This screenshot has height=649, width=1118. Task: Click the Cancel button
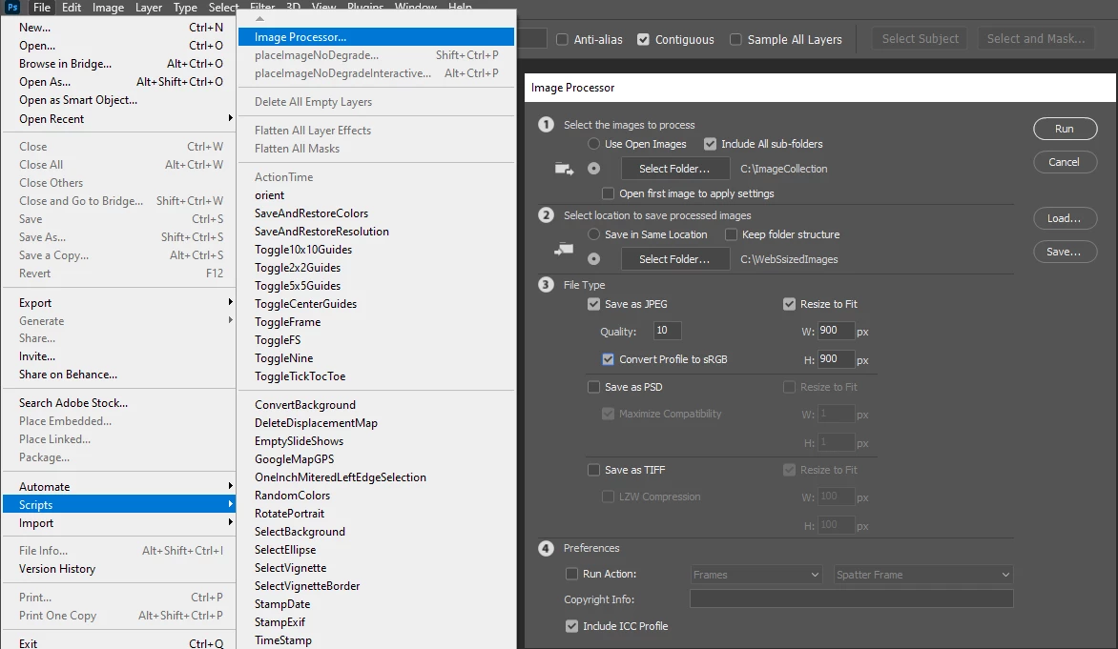coord(1065,162)
